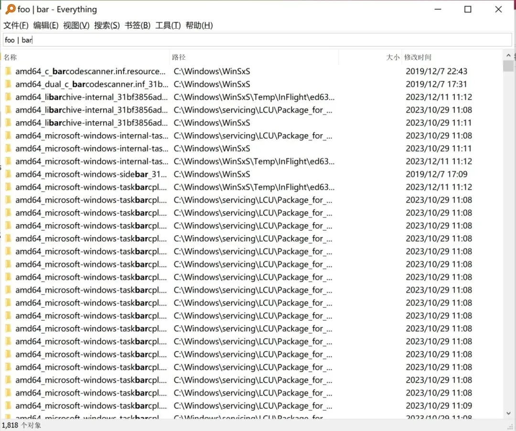This screenshot has height=431, width=516.
Task: Click folder icon of taskbarcpl row dated 2023/12/11
Action: pos(9,187)
